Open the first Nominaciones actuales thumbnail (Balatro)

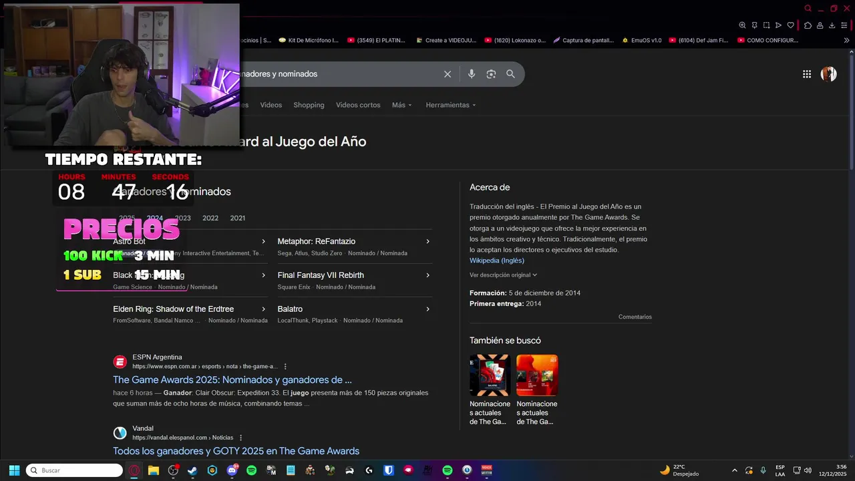coord(490,375)
